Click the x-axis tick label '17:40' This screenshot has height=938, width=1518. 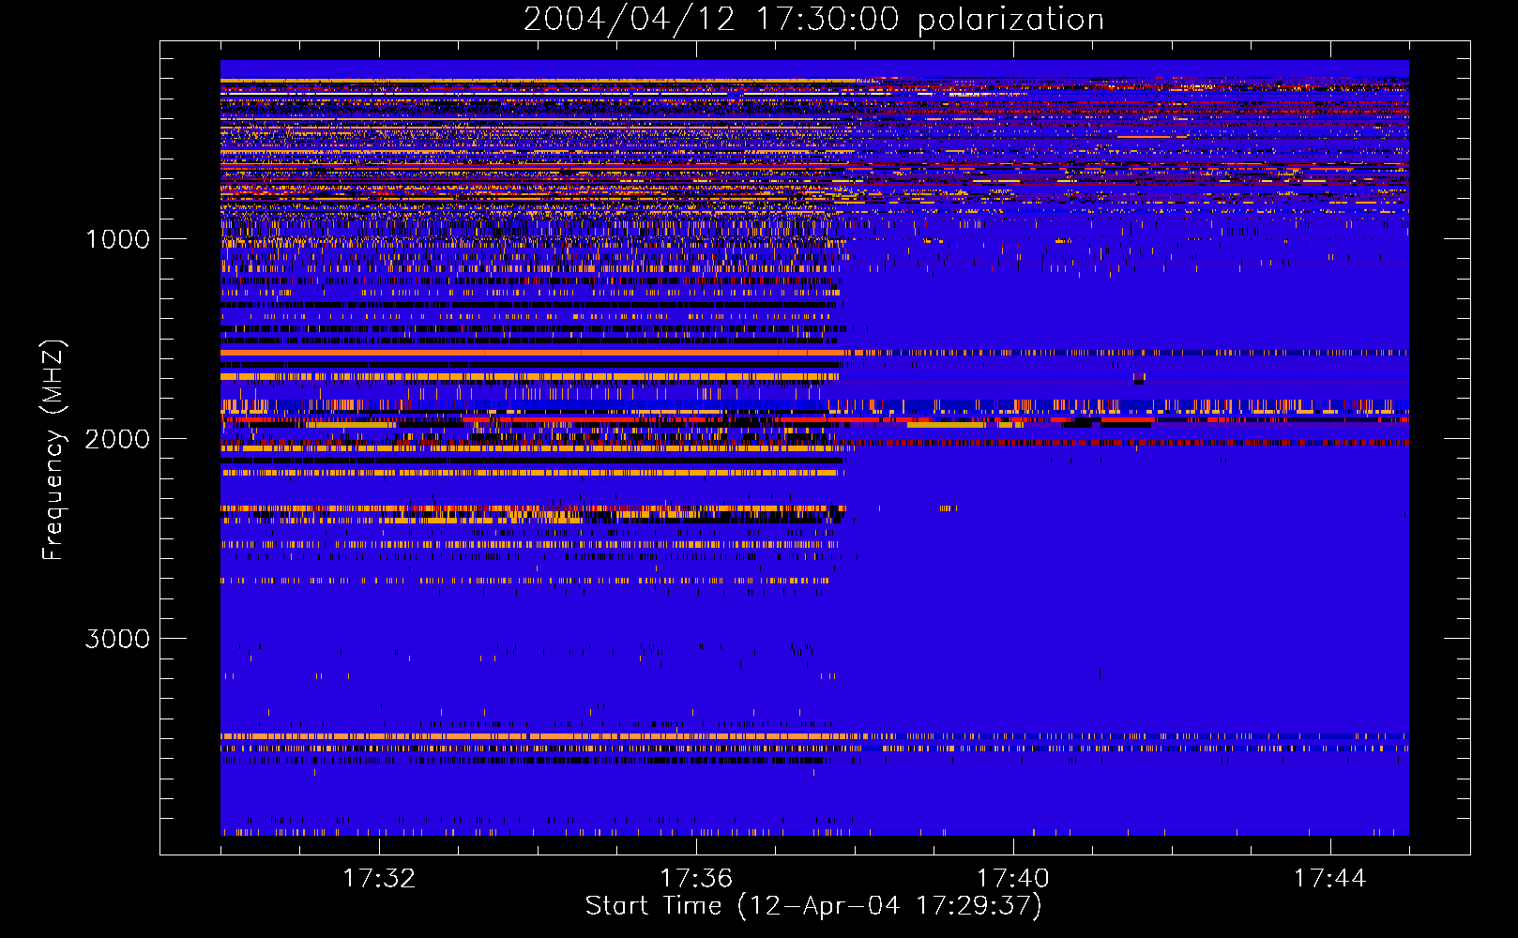click(1013, 878)
